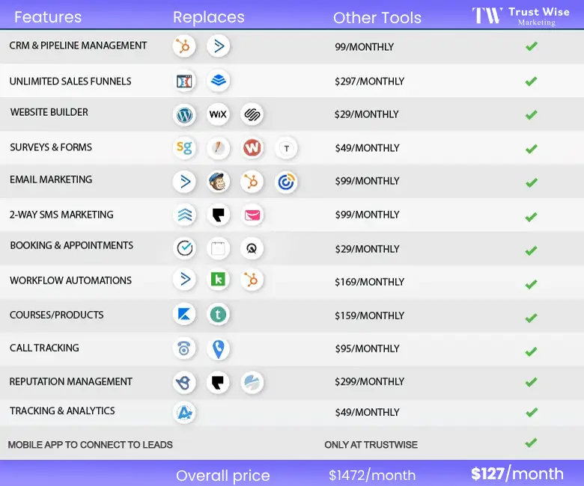The width and height of the screenshot is (584, 486).
Task: Click the Mailchimp monkey icon
Action: [219, 182]
